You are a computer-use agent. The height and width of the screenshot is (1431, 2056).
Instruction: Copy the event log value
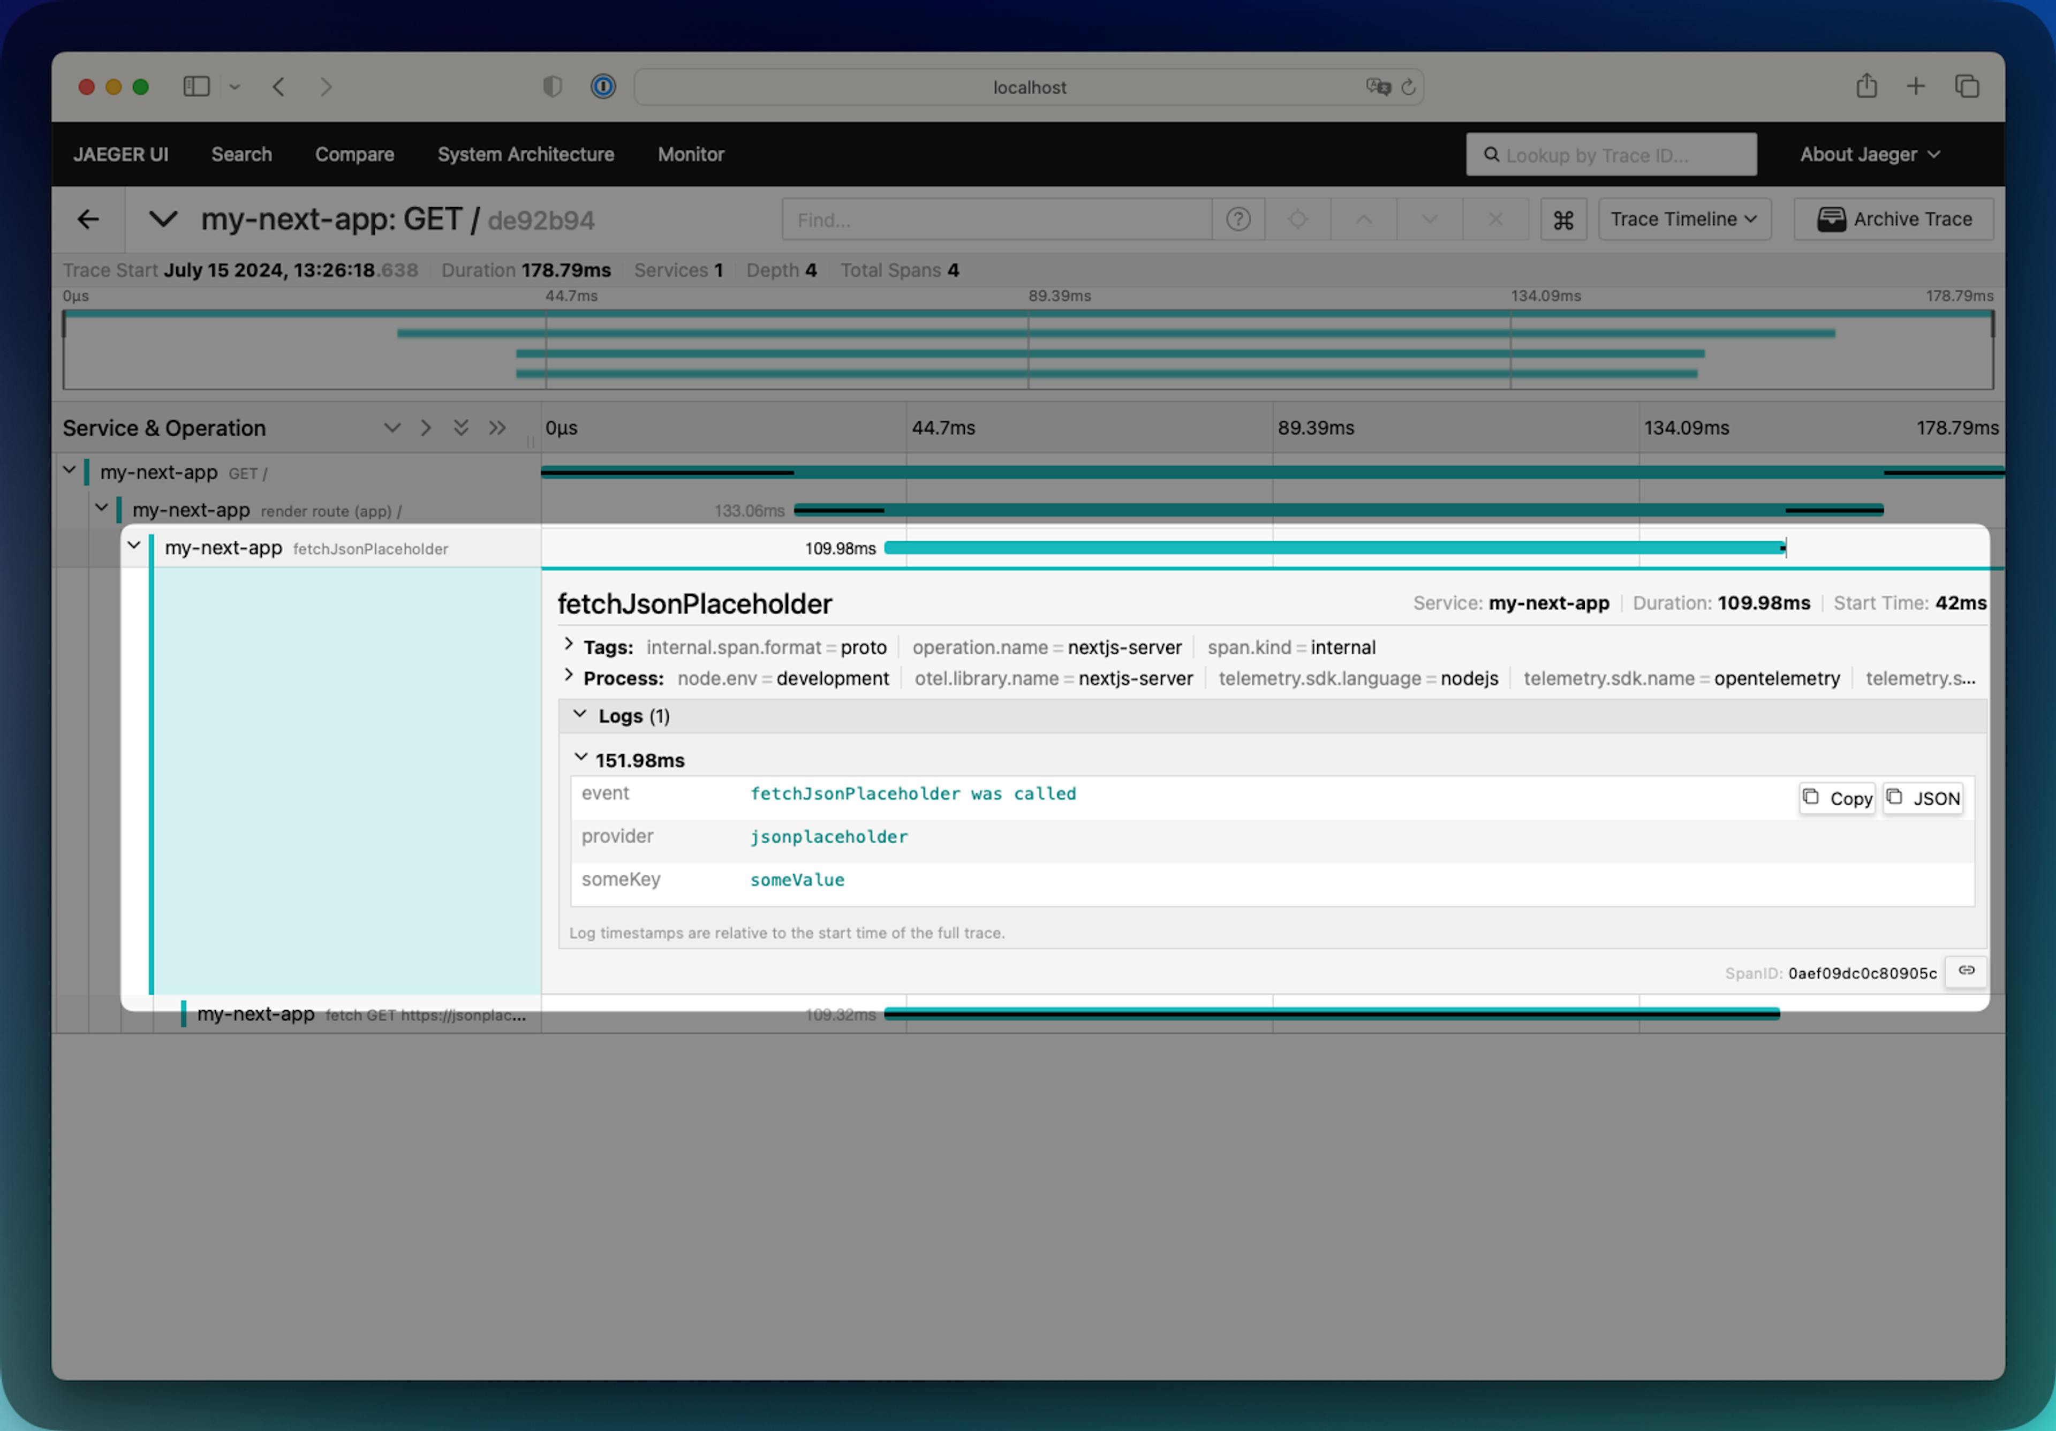tap(1836, 798)
